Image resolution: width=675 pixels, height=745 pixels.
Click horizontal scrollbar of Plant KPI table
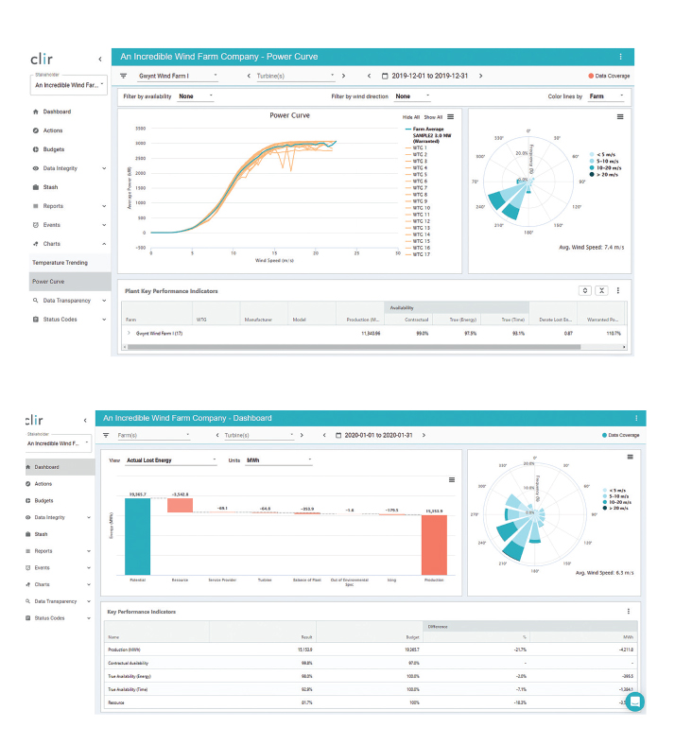[354, 347]
